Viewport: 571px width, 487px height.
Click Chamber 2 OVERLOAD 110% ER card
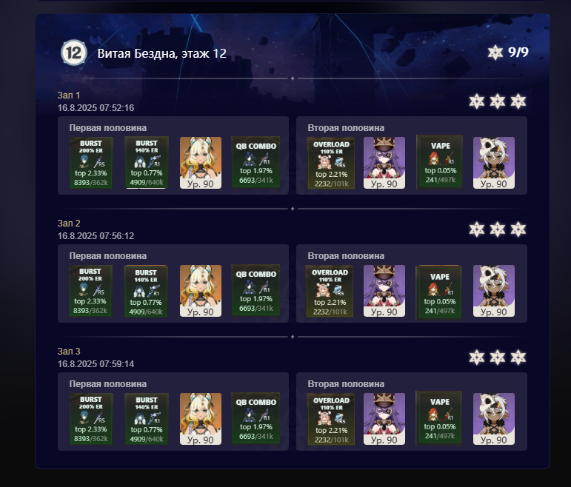pyautogui.click(x=330, y=291)
